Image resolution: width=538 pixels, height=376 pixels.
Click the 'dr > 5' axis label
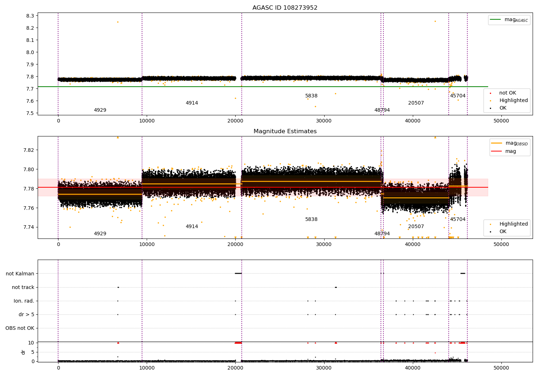click(27, 315)
